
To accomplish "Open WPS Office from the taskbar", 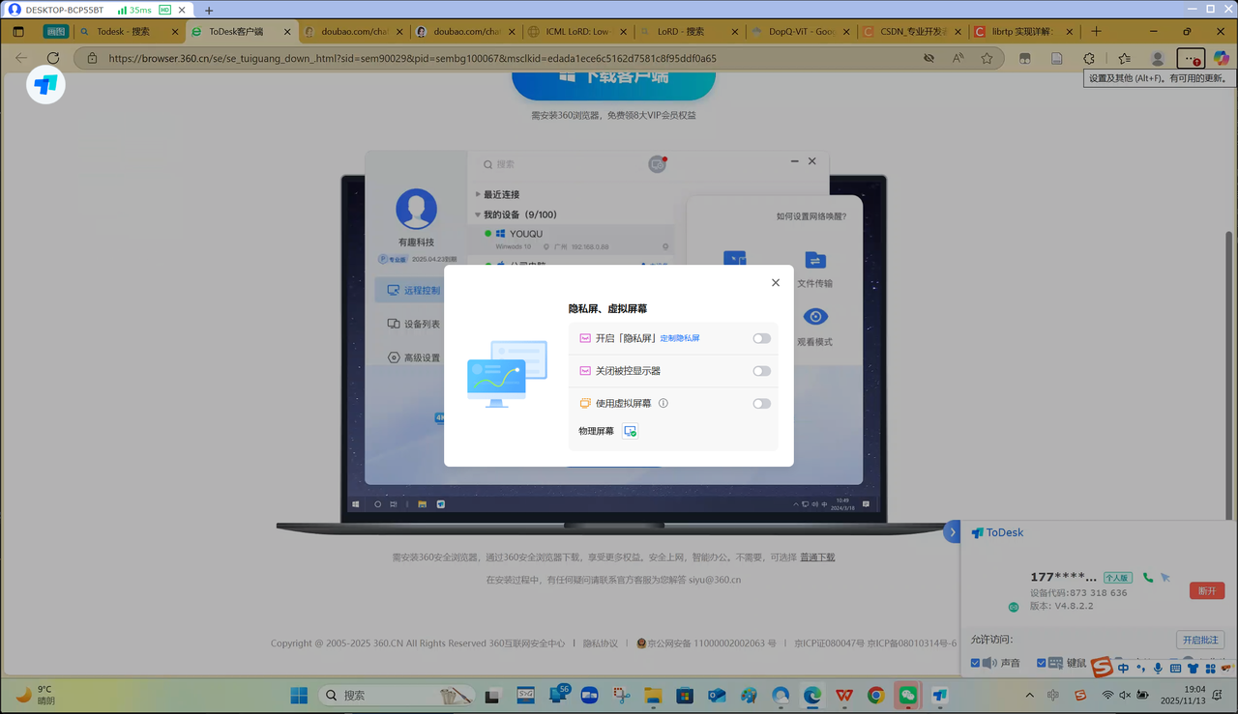I will pyautogui.click(x=844, y=695).
